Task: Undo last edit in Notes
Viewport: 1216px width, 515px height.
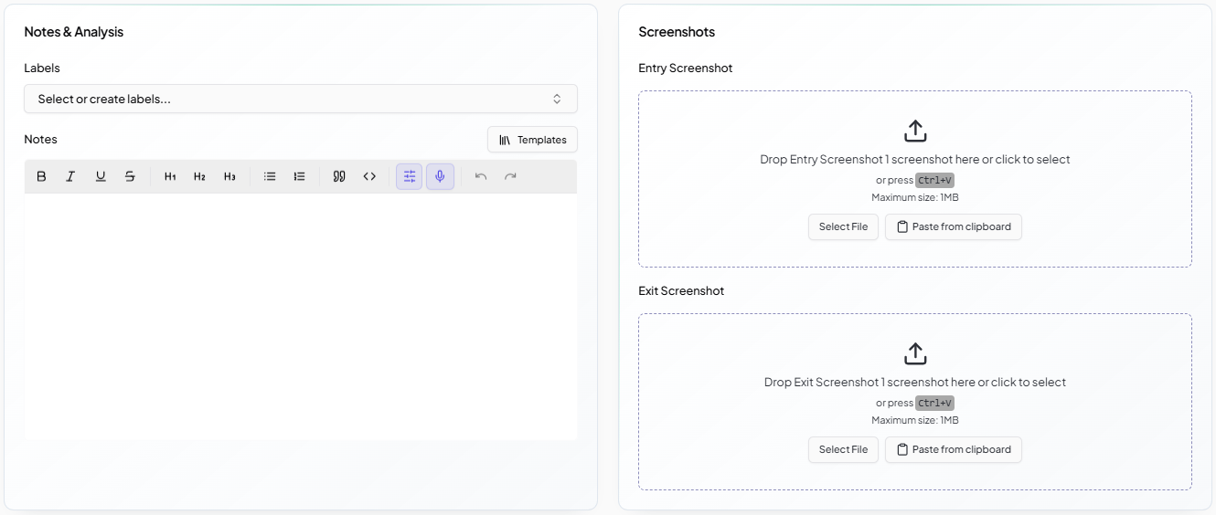Action: pos(481,176)
